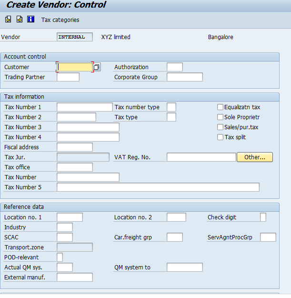This screenshot has width=291, height=298.
Task: Click the QM system to field
Action: (x=185, y=267)
